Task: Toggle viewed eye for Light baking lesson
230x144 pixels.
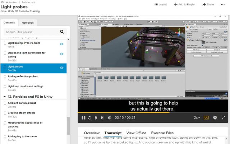Action: click(61, 44)
